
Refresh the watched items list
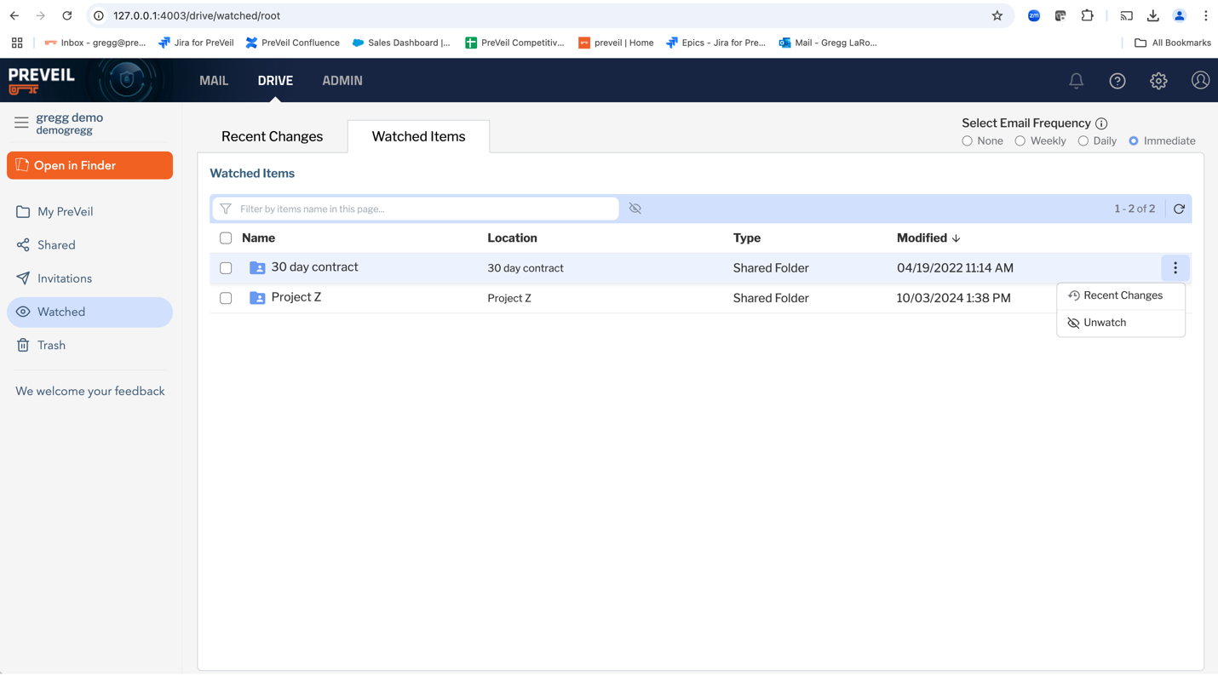tap(1179, 209)
